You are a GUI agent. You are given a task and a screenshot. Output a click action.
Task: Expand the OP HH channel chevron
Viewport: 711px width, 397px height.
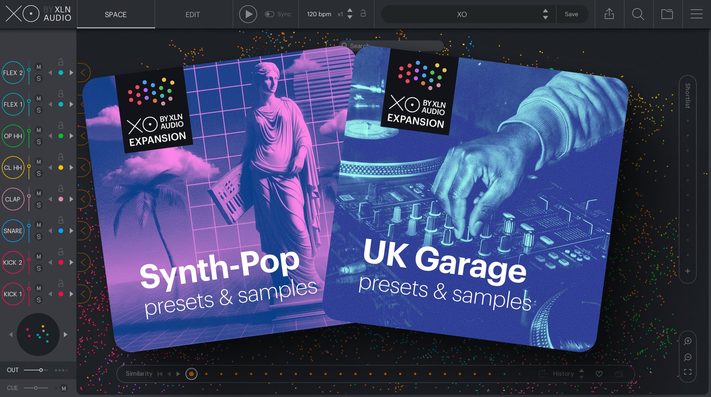pyautogui.click(x=83, y=136)
